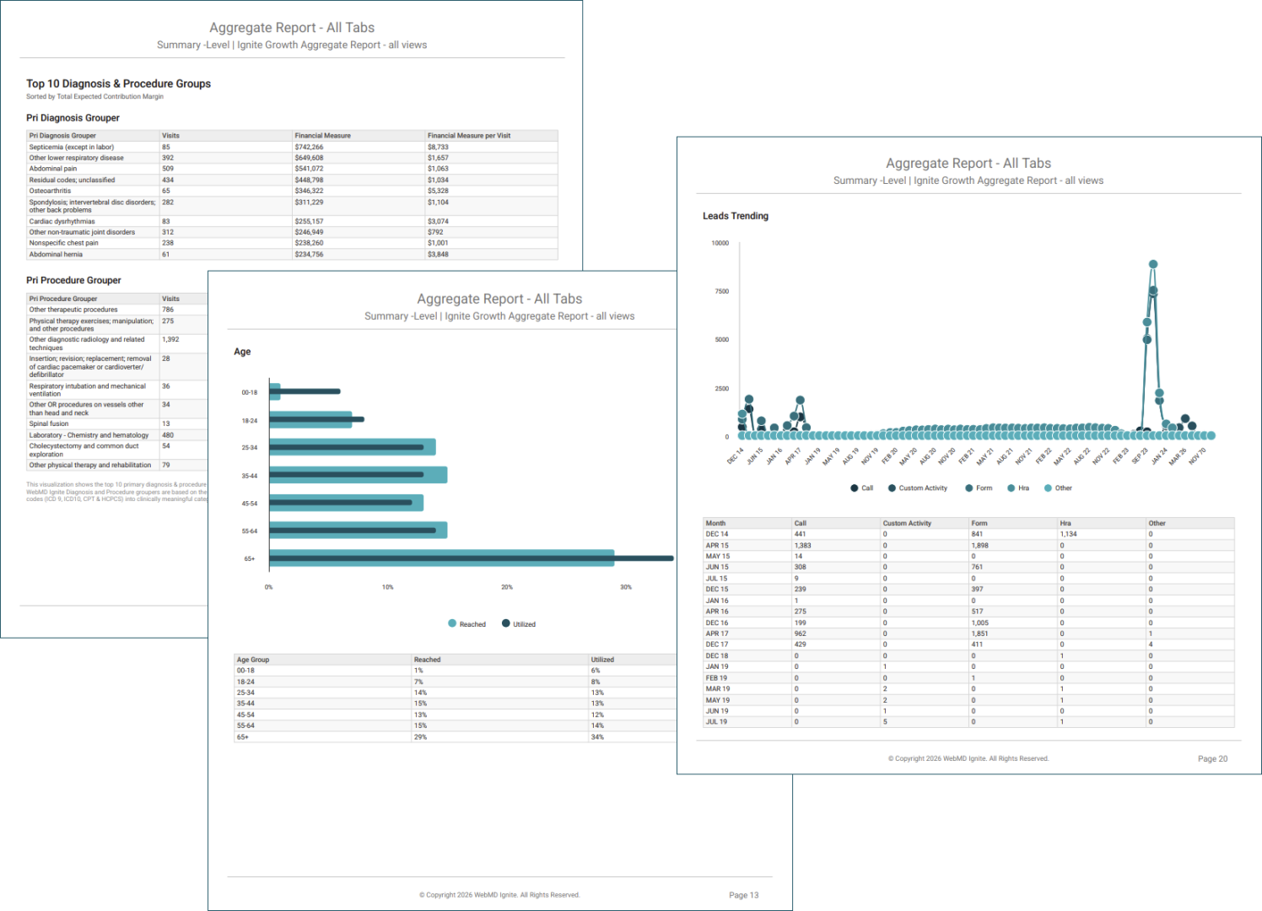
Task: Select the Other legend marker
Action: coord(1046,488)
